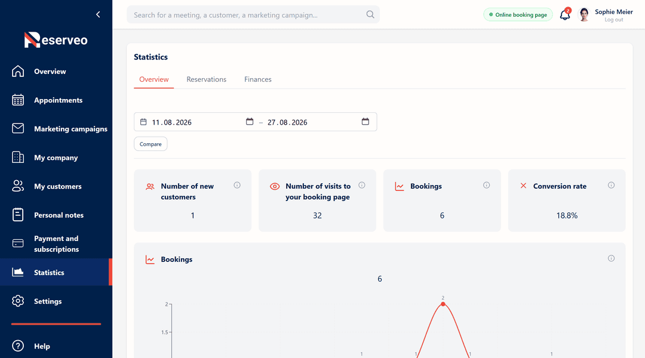Select the Appointments menu label
This screenshot has height=358, width=645.
(x=58, y=100)
